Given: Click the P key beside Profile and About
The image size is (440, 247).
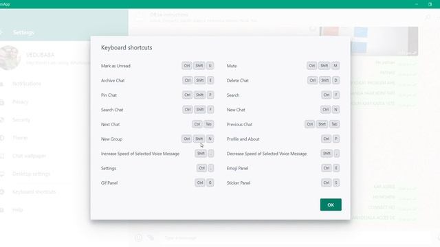Looking at the screenshot, I should coord(336,139).
